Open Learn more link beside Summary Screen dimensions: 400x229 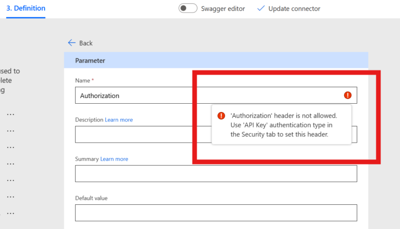click(x=114, y=159)
